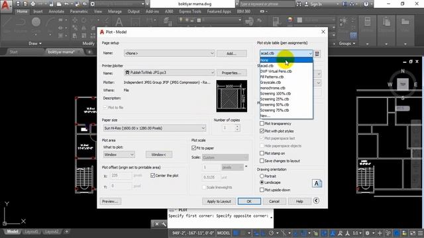Click Apply to Layout button
Image resolution: width=424 pixels, height=238 pixels.
point(219,201)
